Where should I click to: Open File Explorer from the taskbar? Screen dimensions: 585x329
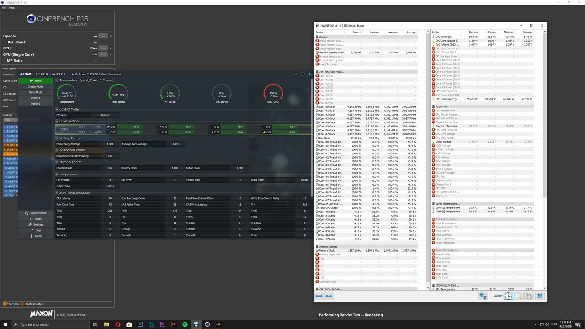pos(107,324)
